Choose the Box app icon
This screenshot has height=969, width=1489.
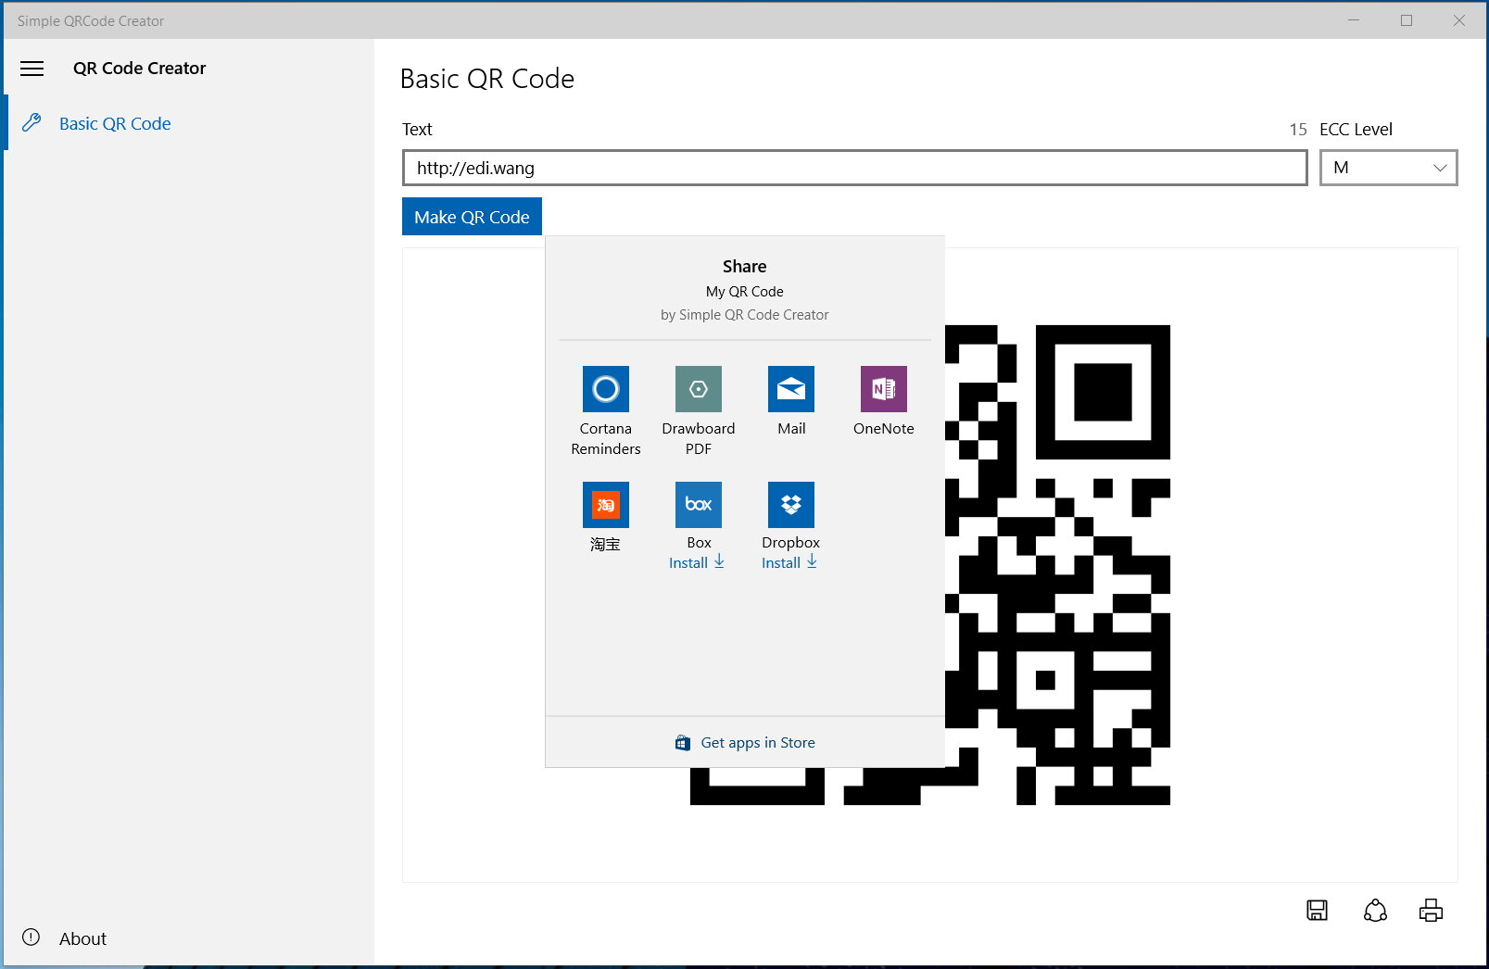coord(699,505)
